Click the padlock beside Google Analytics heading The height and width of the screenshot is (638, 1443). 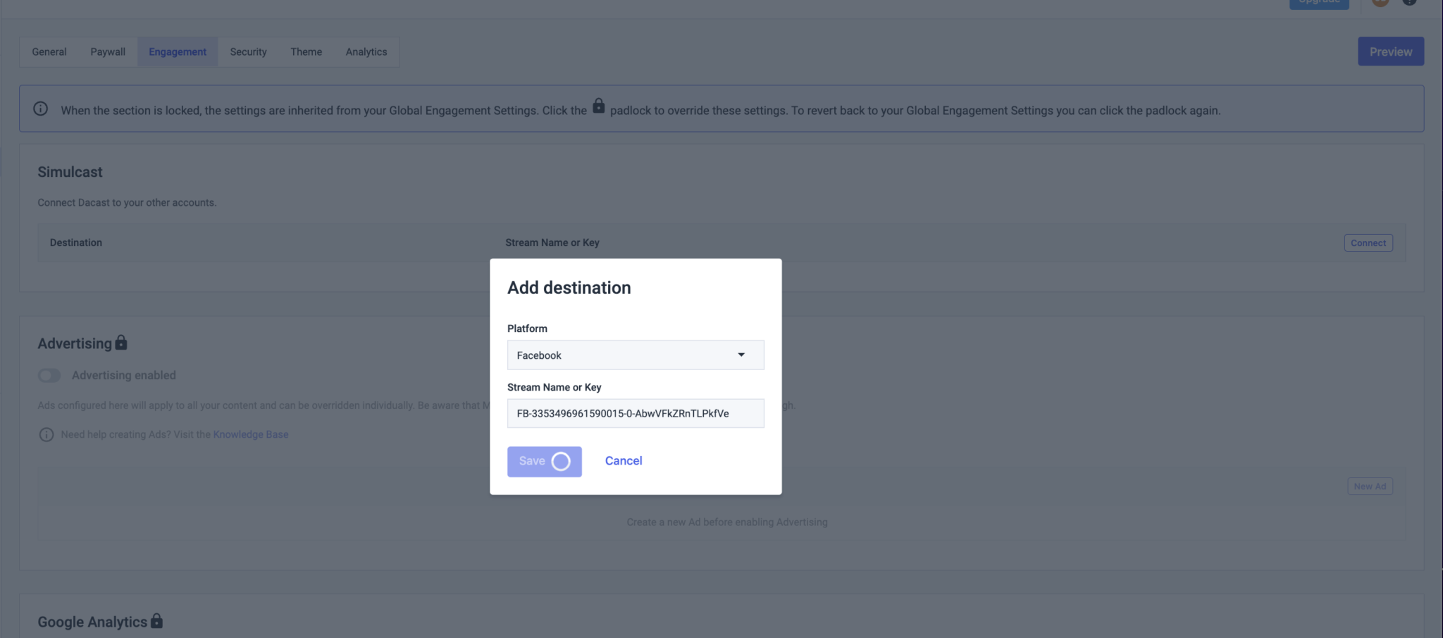pos(158,621)
